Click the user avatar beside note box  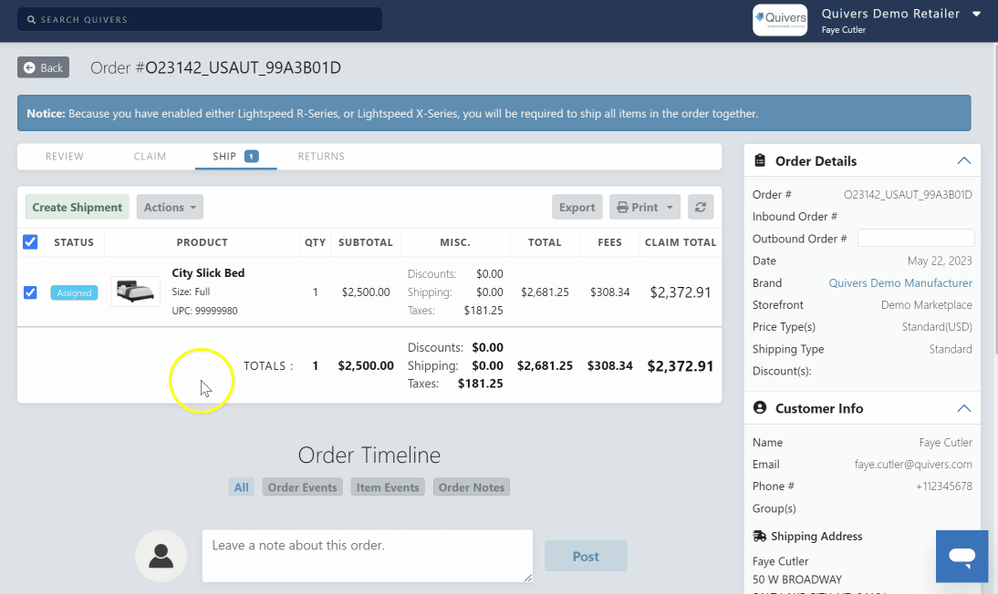click(161, 556)
